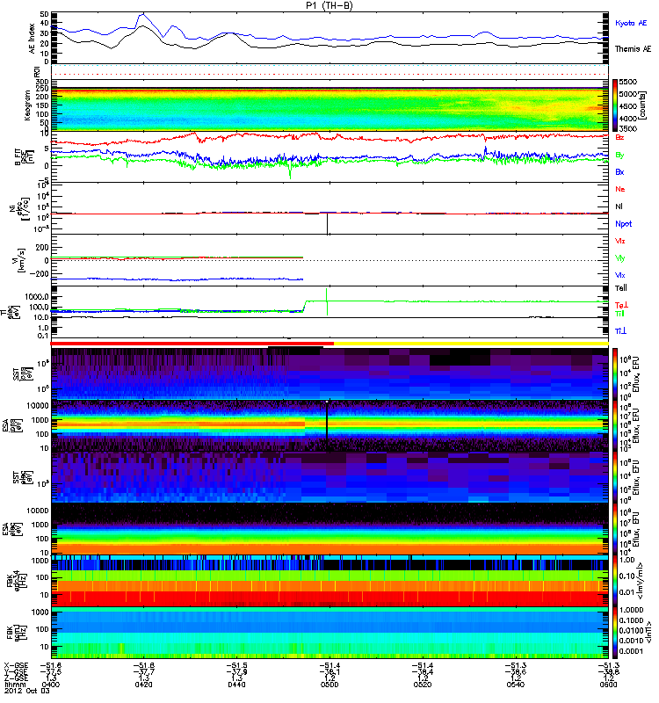Click the FBK scm1 [Hz] axis label

point(18,633)
